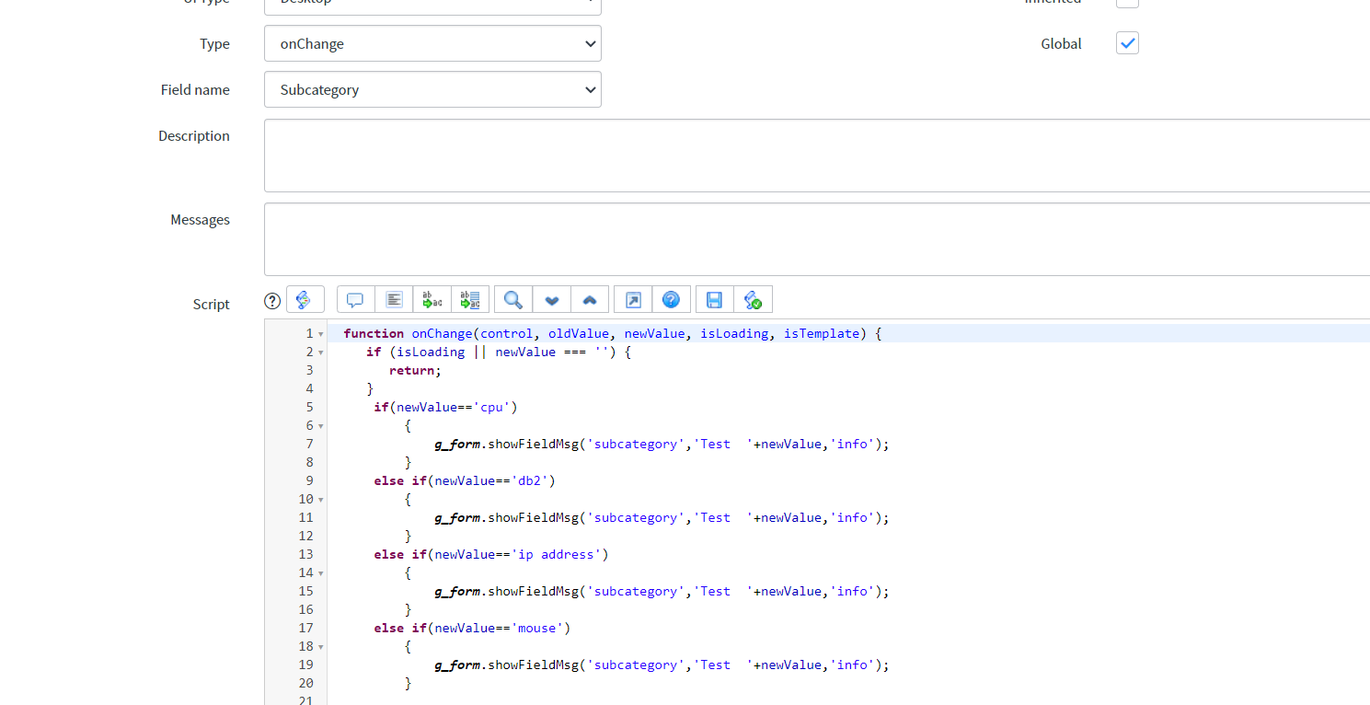Toggle the script syntax highlighter icon

click(305, 300)
